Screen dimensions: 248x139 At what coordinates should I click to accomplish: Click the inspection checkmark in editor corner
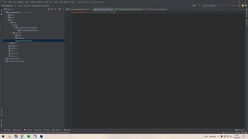(x=243, y=12)
